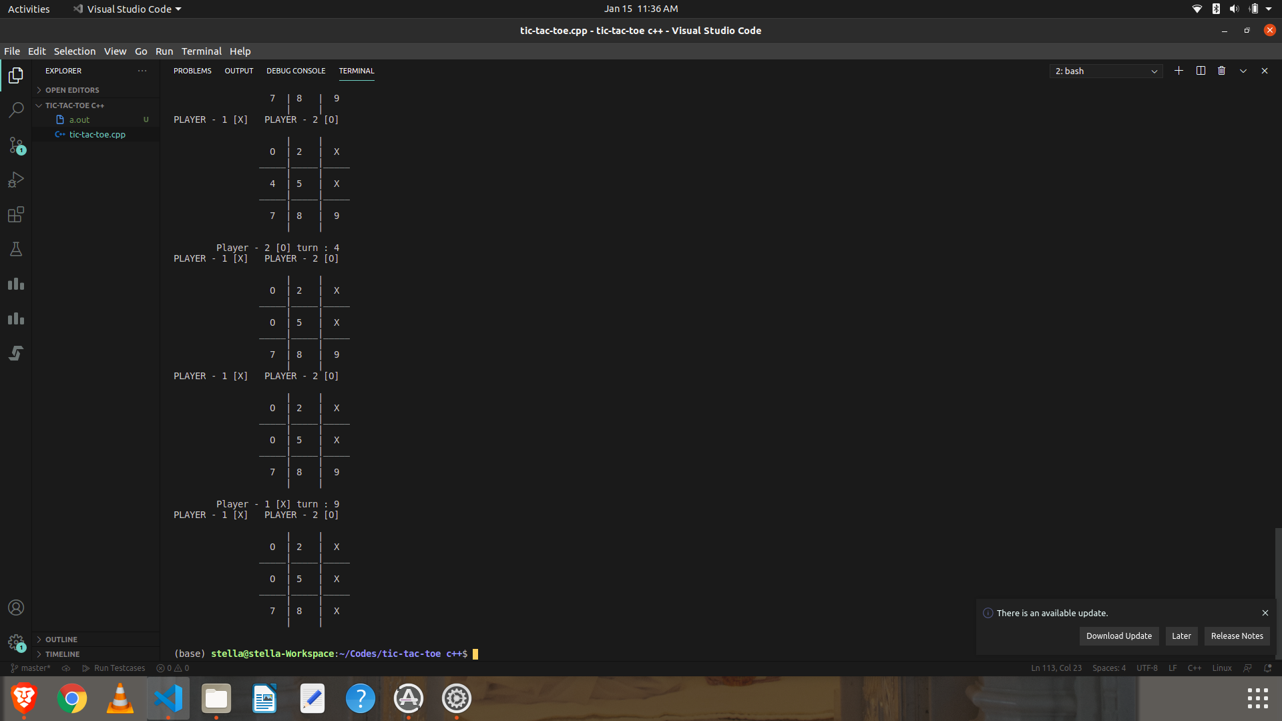The height and width of the screenshot is (721, 1282).
Task: Open the Testing flask icon view
Action: coord(16,249)
